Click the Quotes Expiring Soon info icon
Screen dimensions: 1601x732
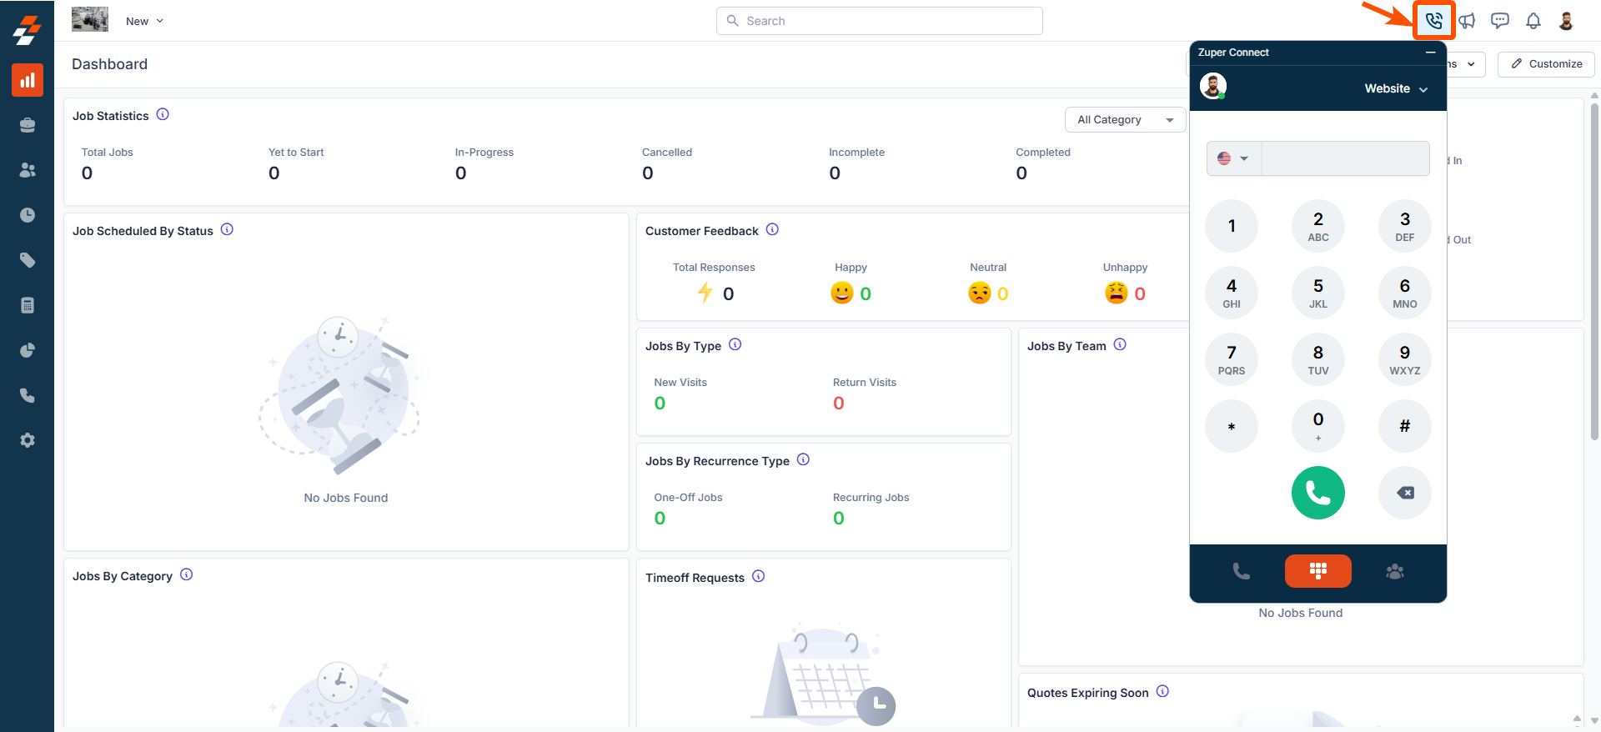(1162, 691)
